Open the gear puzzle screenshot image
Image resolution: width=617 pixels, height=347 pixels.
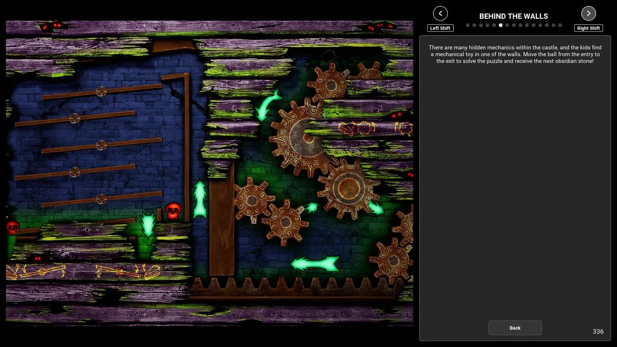209,173
